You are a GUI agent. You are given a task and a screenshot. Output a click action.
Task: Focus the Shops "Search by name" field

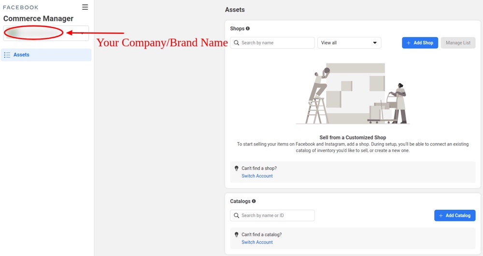coord(276,43)
